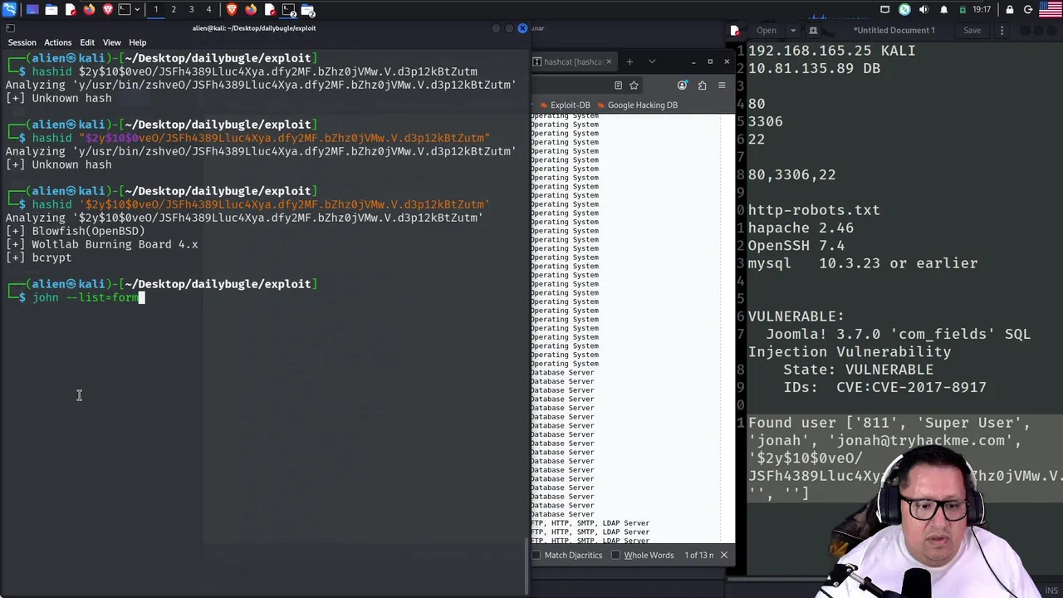Viewport: 1063px width, 598px height.
Task: Click Save button in text editor
Action: point(972,30)
